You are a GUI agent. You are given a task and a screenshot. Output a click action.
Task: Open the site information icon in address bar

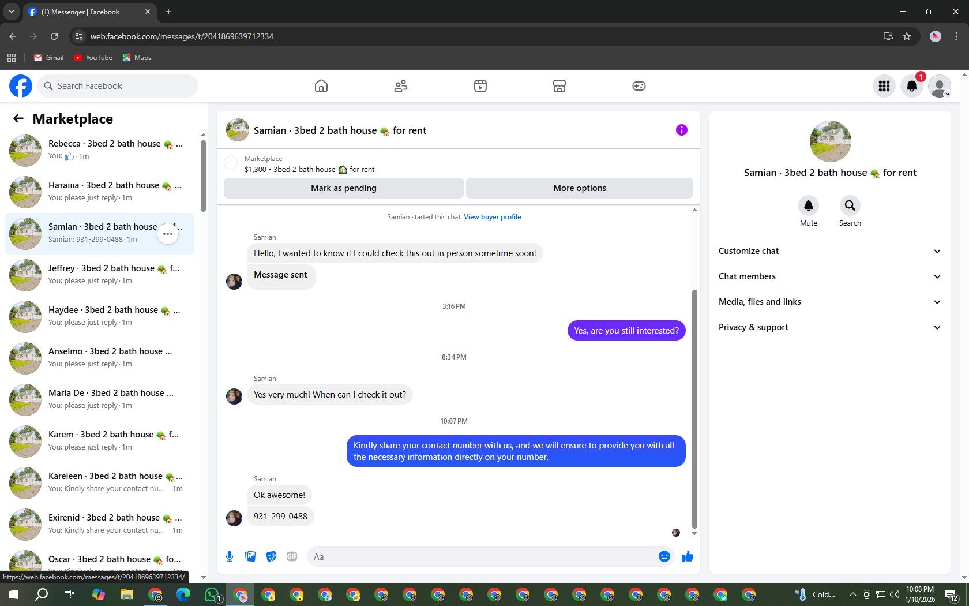click(x=79, y=36)
